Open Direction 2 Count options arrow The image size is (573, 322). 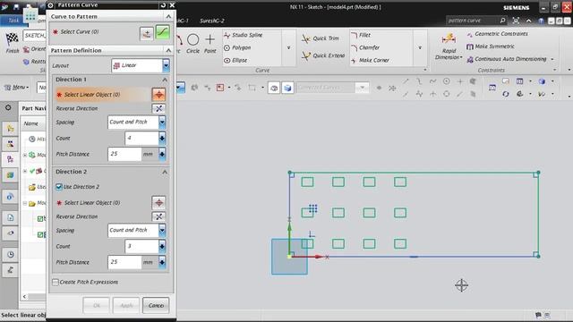162,246
